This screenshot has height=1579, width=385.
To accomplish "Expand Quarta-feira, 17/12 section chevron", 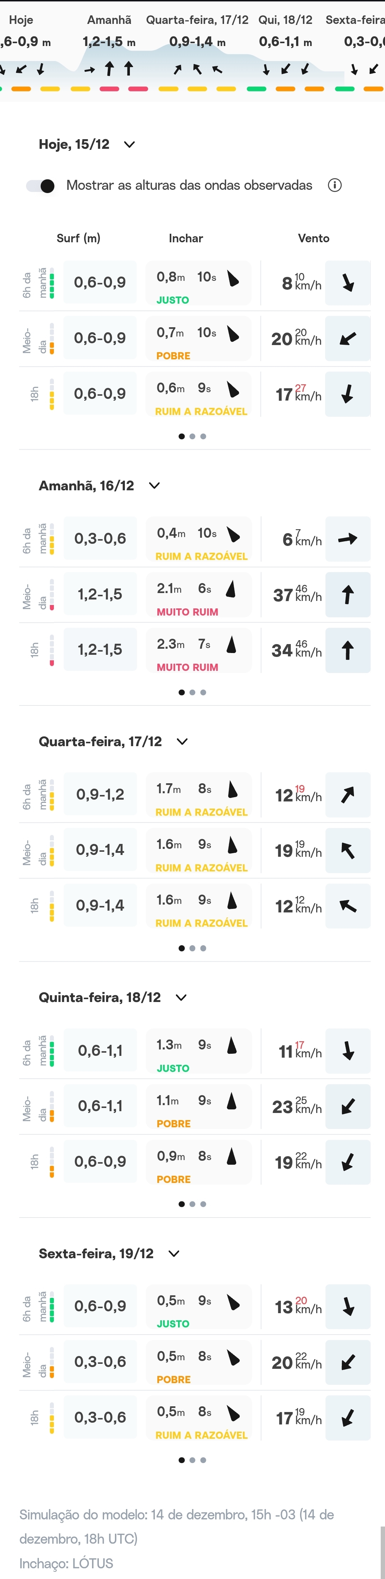I will (x=182, y=741).
